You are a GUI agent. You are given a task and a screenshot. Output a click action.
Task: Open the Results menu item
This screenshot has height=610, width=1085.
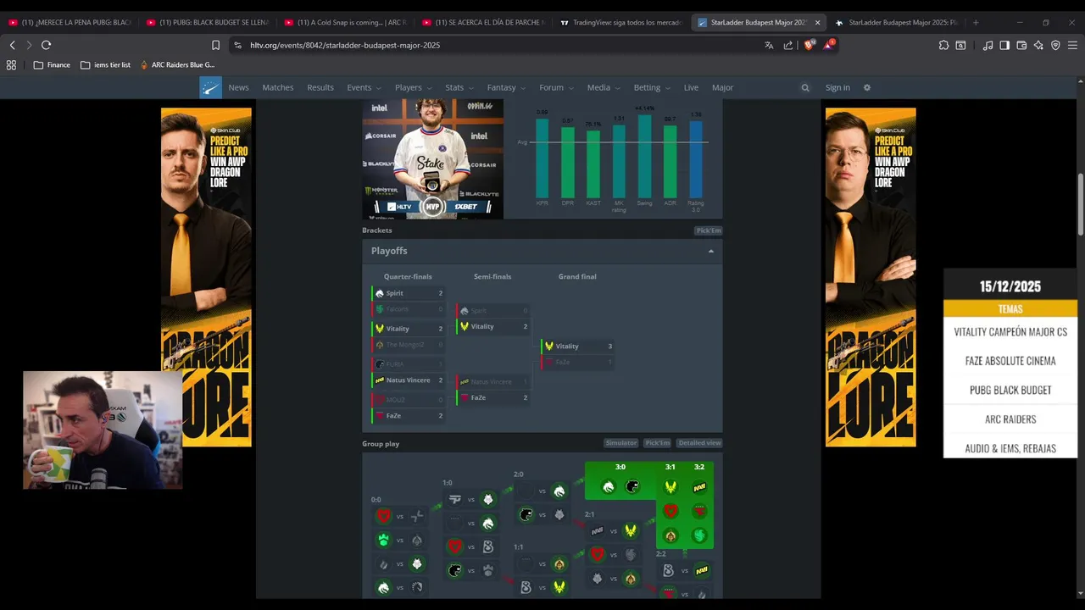click(320, 87)
